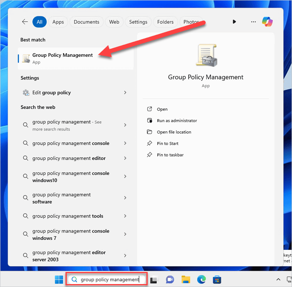Click the Open external-link icon

[x=149, y=109]
